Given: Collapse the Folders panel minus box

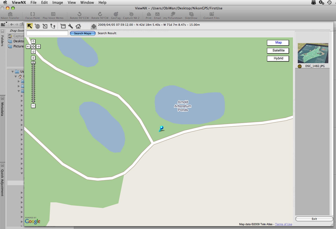Looking at the screenshot, I should [2, 31].
